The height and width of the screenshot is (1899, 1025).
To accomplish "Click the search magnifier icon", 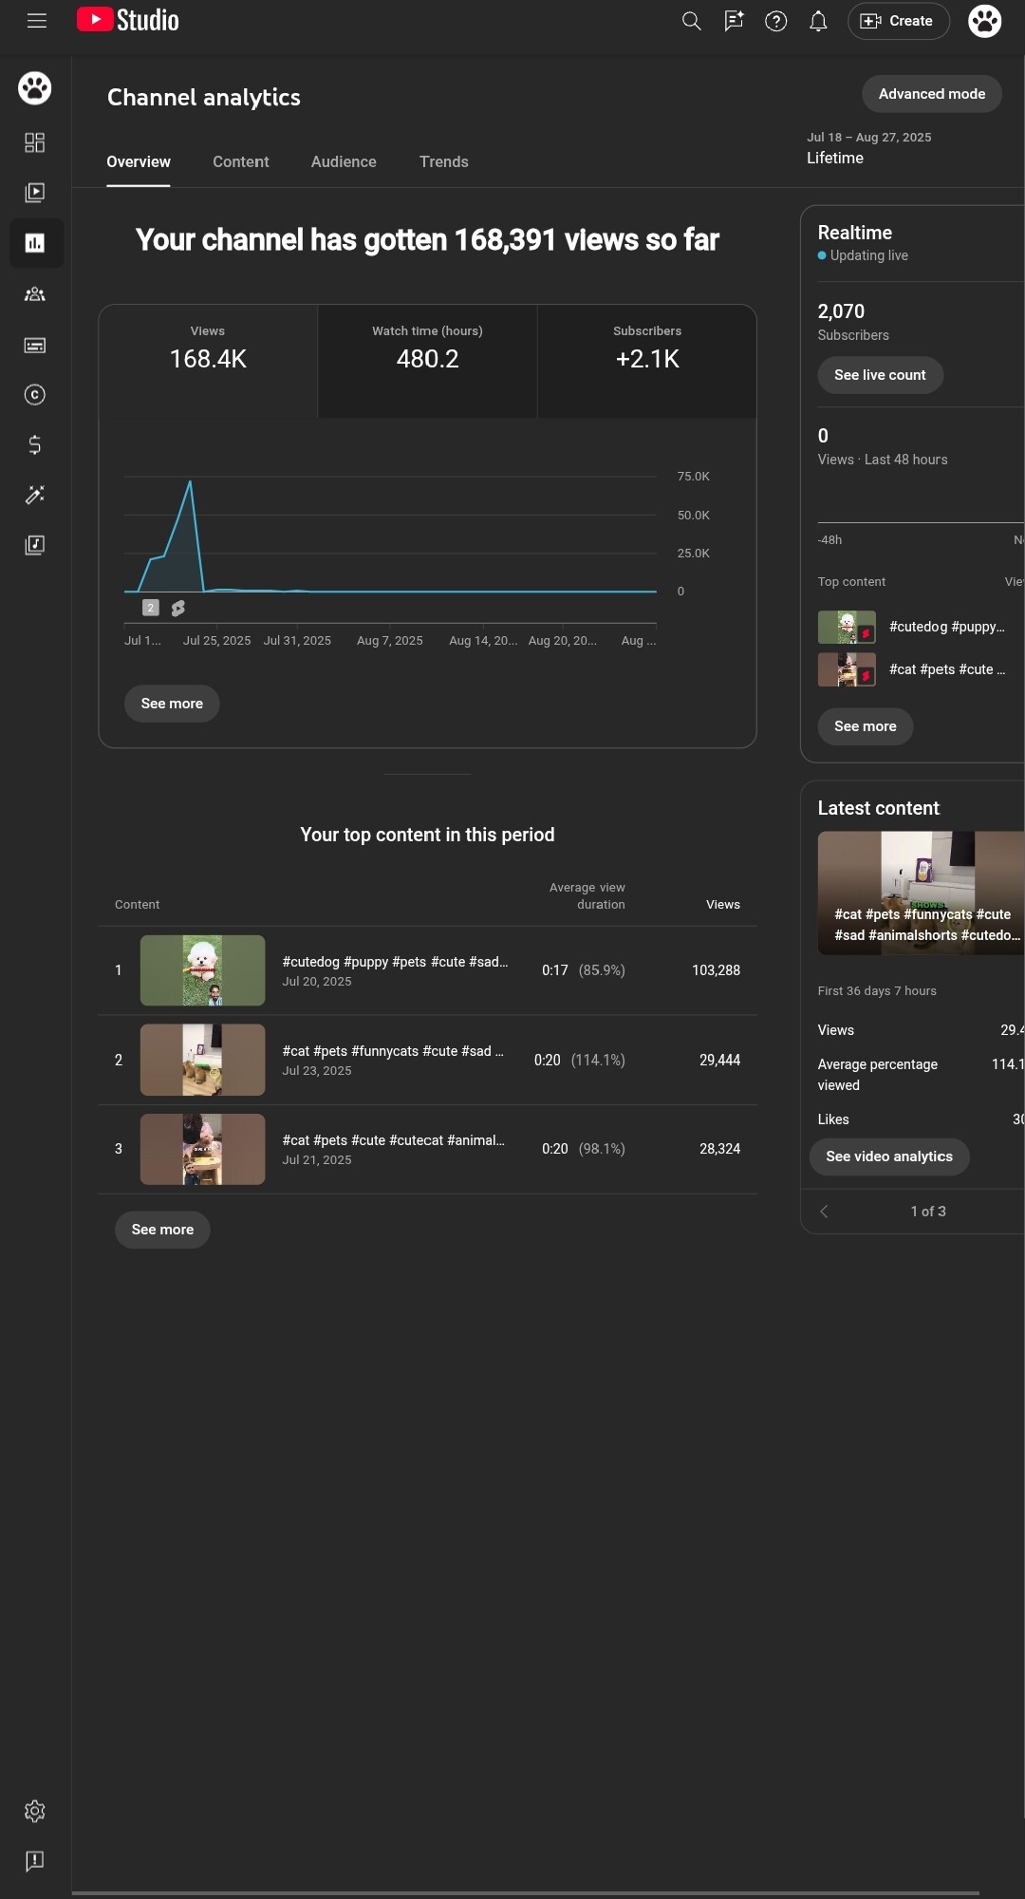I will click(691, 21).
